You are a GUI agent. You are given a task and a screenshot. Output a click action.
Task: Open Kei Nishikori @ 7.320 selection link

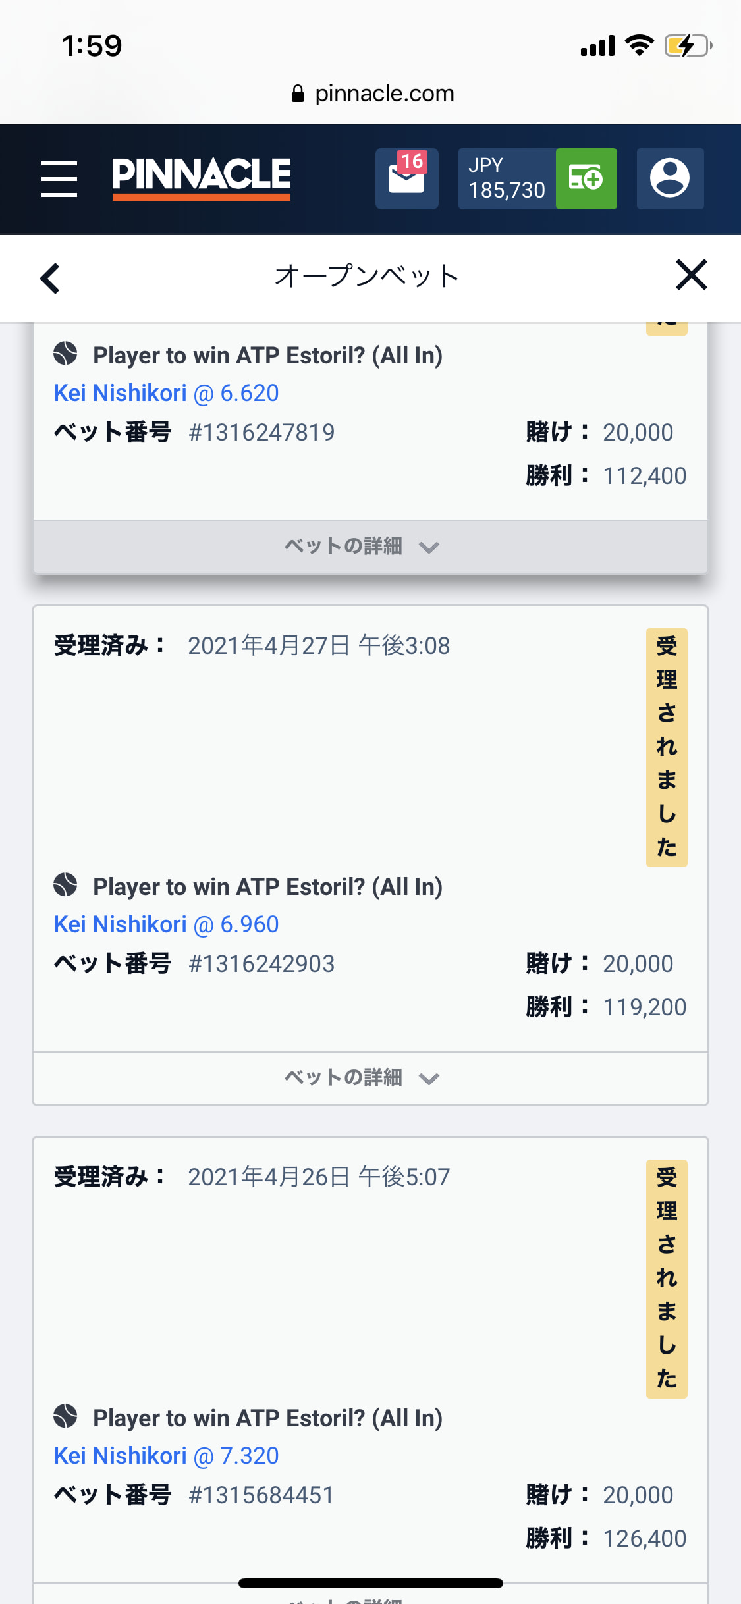pos(166,1456)
